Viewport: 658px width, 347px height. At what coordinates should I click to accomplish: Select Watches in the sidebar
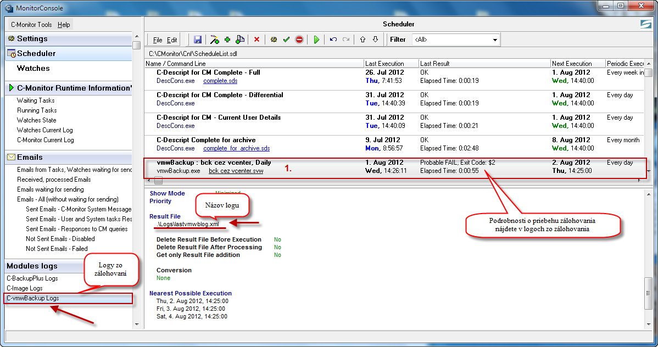click(x=33, y=68)
